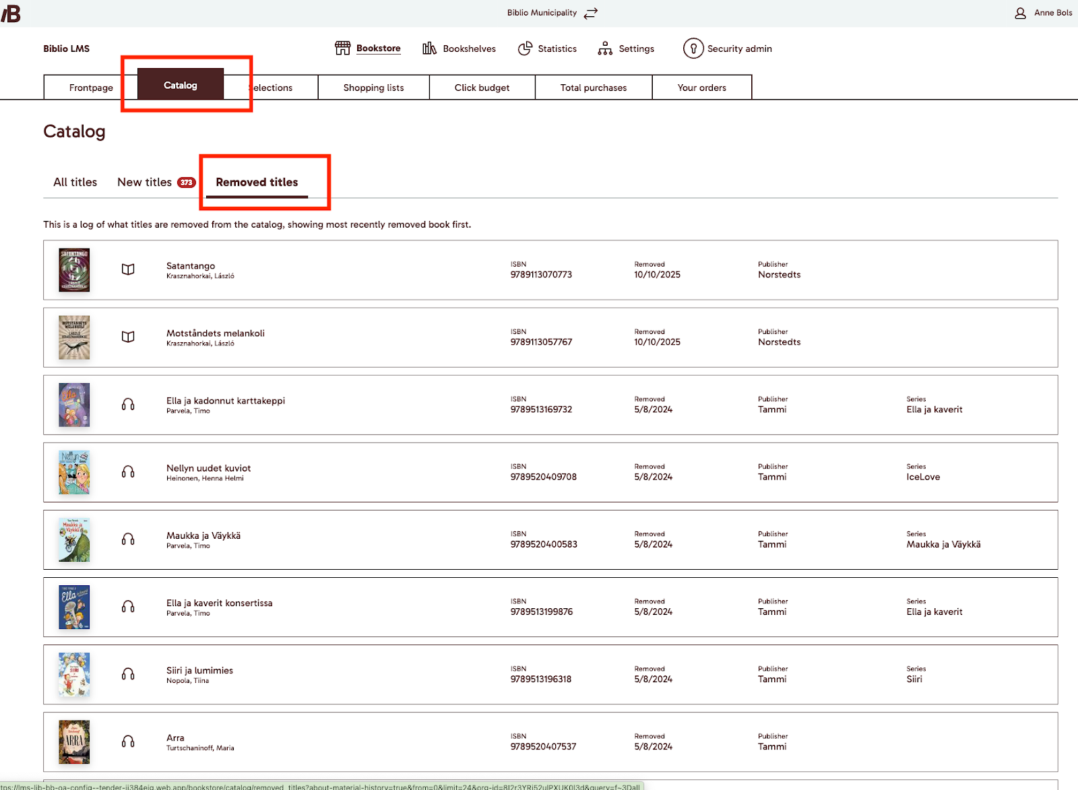The height and width of the screenshot is (790, 1078).
Task: Open Security admin keyhole icon
Action: point(693,48)
